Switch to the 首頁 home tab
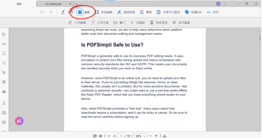 pyautogui.click(x=19, y=4)
